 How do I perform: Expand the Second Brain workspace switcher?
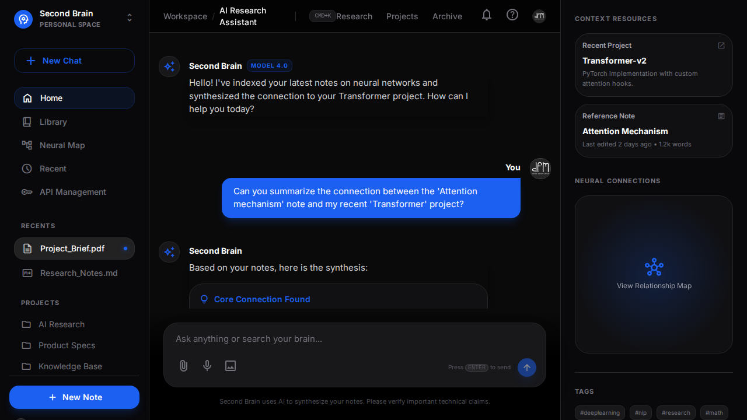pyautogui.click(x=130, y=18)
